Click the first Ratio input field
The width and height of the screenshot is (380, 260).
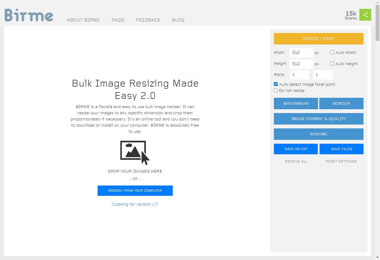click(300, 75)
